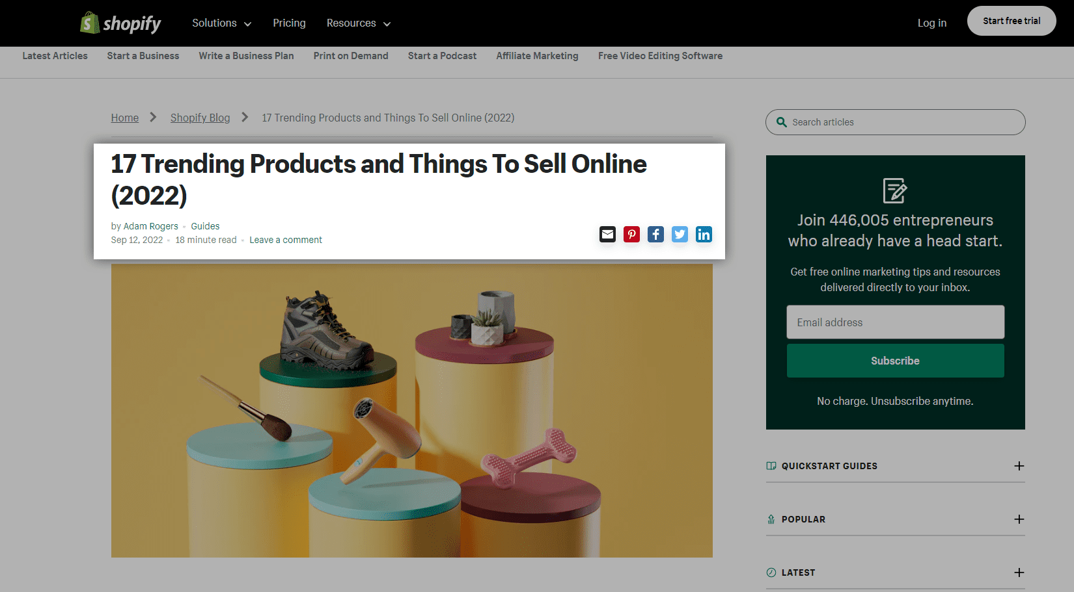The height and width of the screenshot is (592, 1074).
Task: Open the Affiliate Marketing category
Action: click(x=537, y=56)
